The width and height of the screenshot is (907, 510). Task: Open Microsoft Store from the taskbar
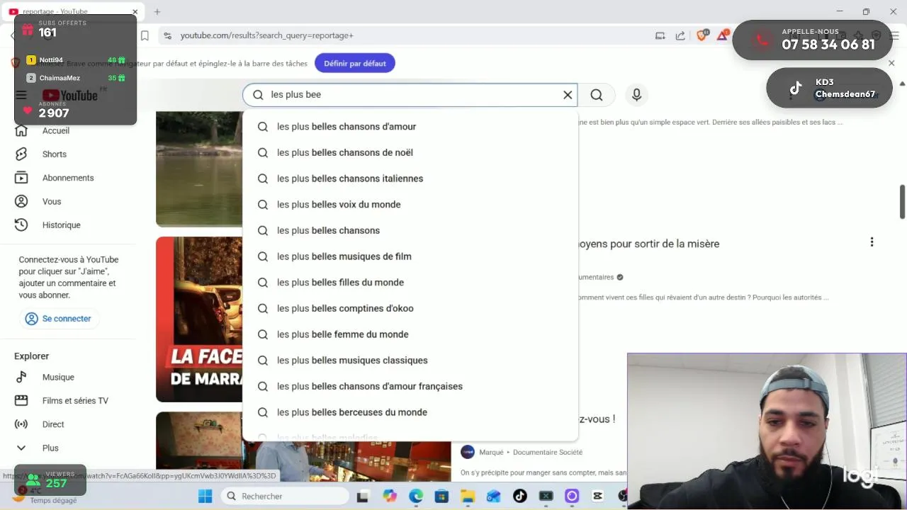[x=441, y=496]
